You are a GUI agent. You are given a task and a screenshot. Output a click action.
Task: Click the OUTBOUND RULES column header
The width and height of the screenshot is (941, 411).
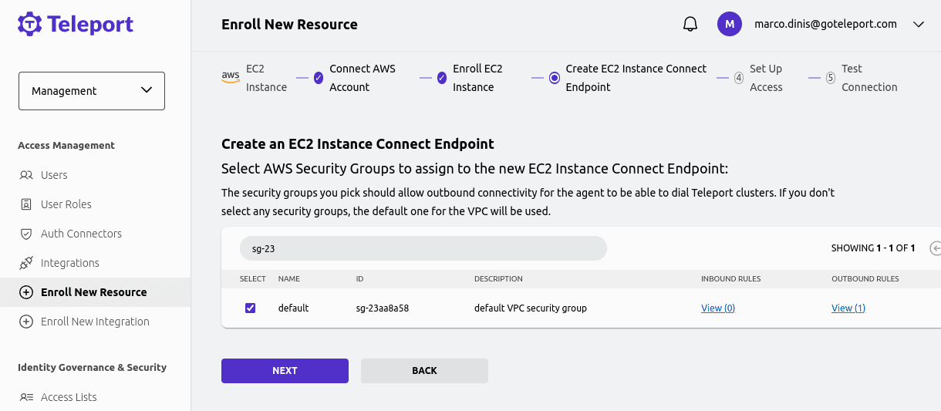click(865, 279)
